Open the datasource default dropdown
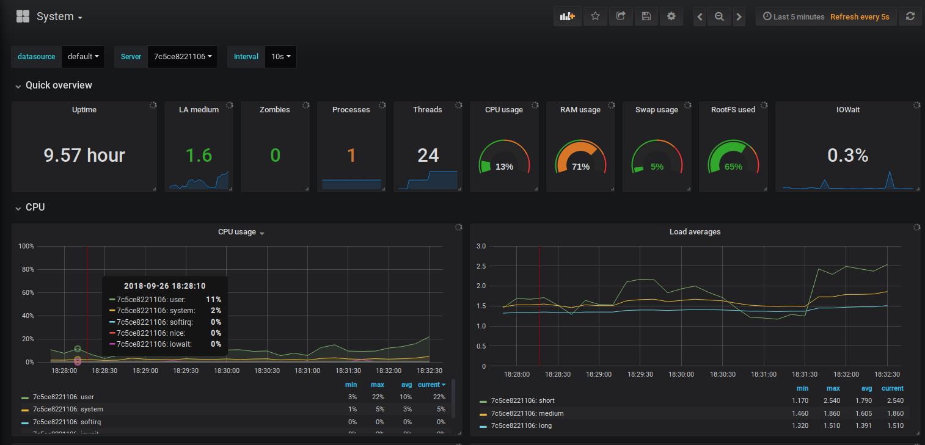Viewport: 925px width, 445px height. 83,56
